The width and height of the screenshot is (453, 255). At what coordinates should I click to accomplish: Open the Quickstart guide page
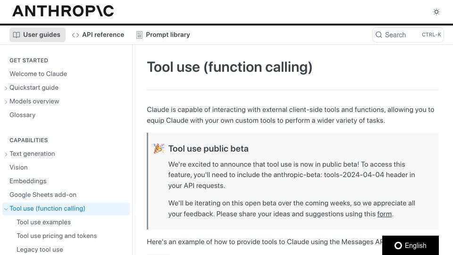pos(34,88)
